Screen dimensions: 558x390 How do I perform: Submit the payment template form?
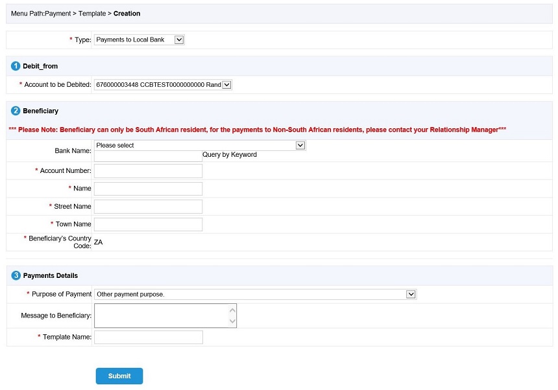pos(119,376)
